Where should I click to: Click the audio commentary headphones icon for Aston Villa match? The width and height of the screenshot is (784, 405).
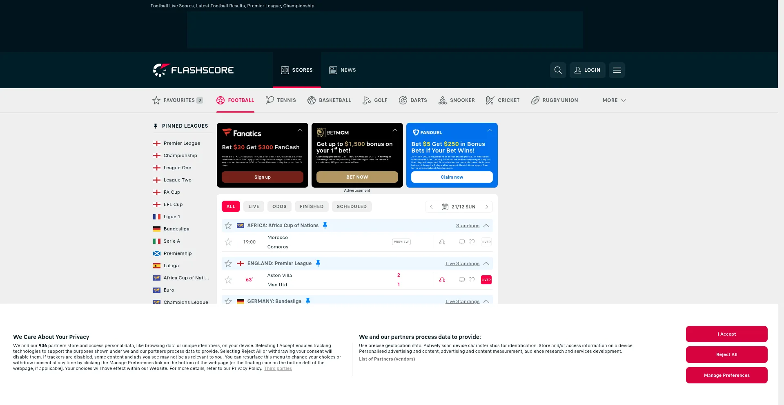(x=442, y=280)
